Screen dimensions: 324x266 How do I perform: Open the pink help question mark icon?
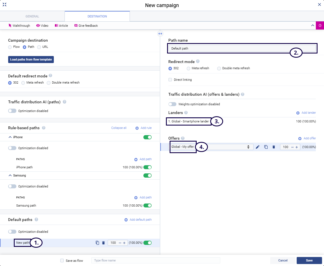pyautogui.click(x=320, y=25)
